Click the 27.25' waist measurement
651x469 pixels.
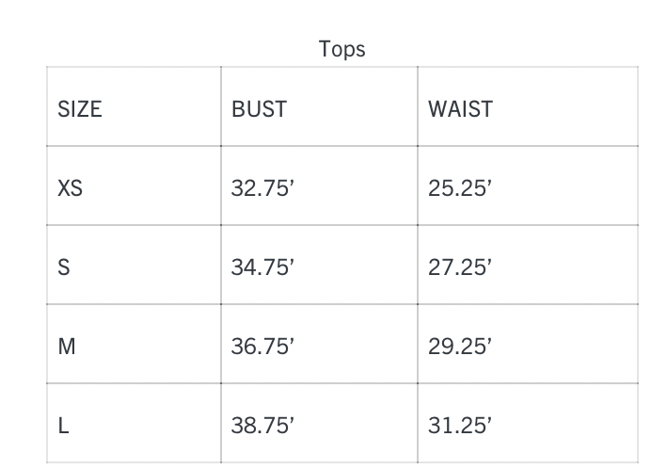pos(460,267)
